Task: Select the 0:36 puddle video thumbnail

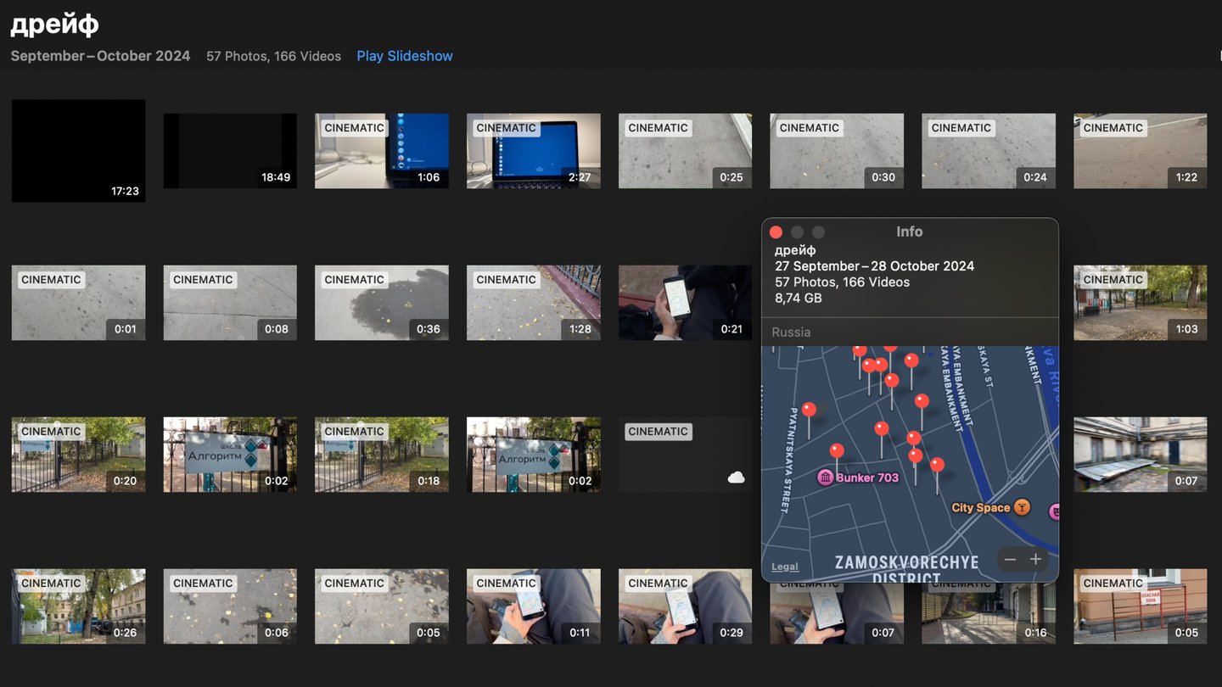Action: pos(381,303)
